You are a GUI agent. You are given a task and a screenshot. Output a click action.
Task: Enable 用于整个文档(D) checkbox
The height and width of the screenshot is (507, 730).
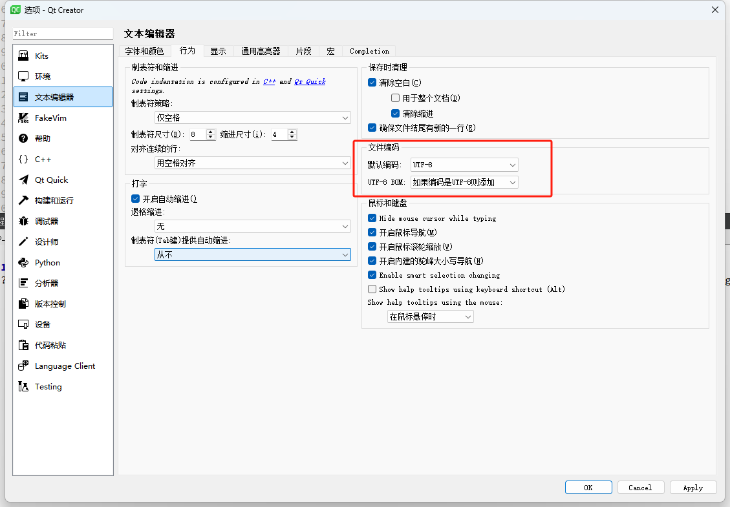pos(395,98)
